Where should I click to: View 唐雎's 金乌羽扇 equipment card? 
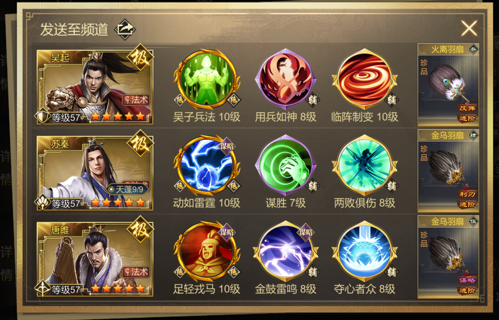(448, 257)
